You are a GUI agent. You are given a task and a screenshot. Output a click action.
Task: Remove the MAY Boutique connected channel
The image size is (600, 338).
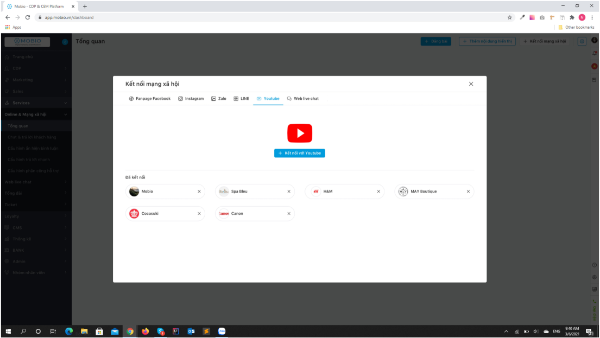468,192
